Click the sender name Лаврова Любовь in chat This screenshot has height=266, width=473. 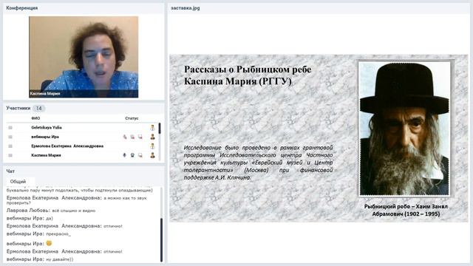click(29, 211)
